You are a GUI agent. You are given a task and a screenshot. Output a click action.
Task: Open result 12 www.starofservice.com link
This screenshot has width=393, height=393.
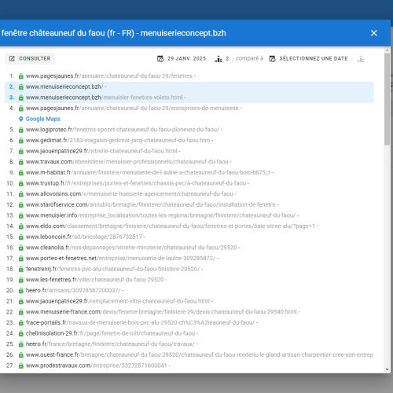click(151, 204)
